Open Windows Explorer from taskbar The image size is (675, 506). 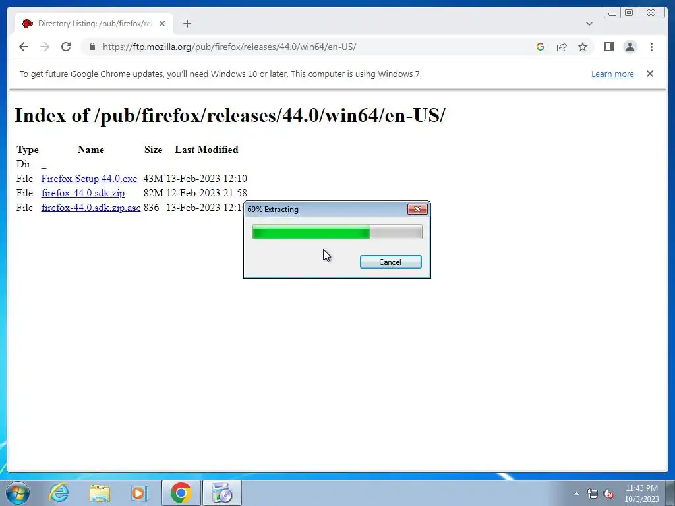100,493
